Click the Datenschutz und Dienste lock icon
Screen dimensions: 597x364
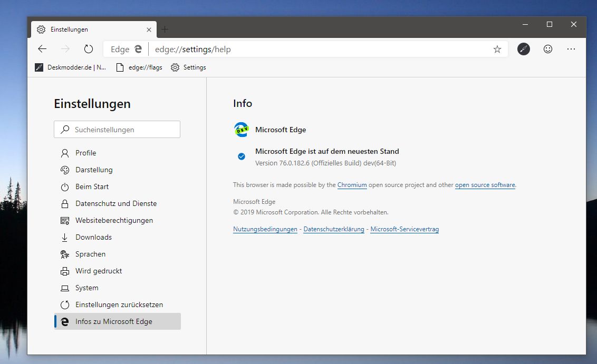click(64, 203)
